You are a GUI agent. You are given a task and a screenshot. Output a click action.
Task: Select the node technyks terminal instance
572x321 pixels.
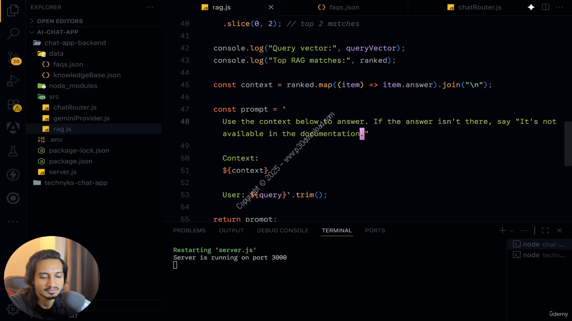(539, 255)
